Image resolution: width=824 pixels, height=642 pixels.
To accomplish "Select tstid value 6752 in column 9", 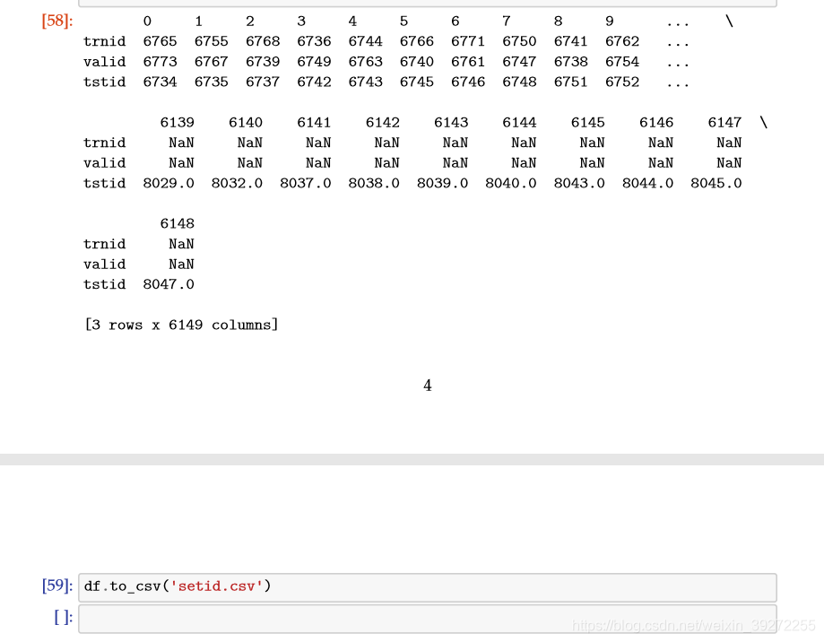I will (x=622, y=82).
